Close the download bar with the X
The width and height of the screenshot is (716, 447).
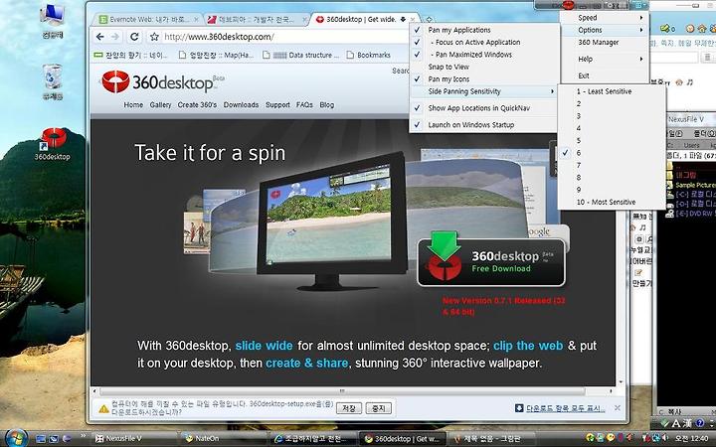point(618,408)
